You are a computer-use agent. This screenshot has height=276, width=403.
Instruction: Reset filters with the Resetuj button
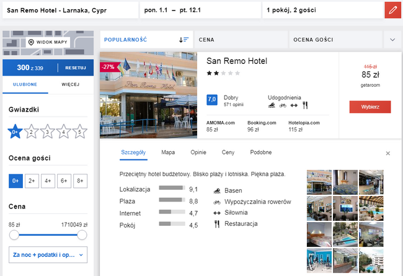[x=75, y=68]
